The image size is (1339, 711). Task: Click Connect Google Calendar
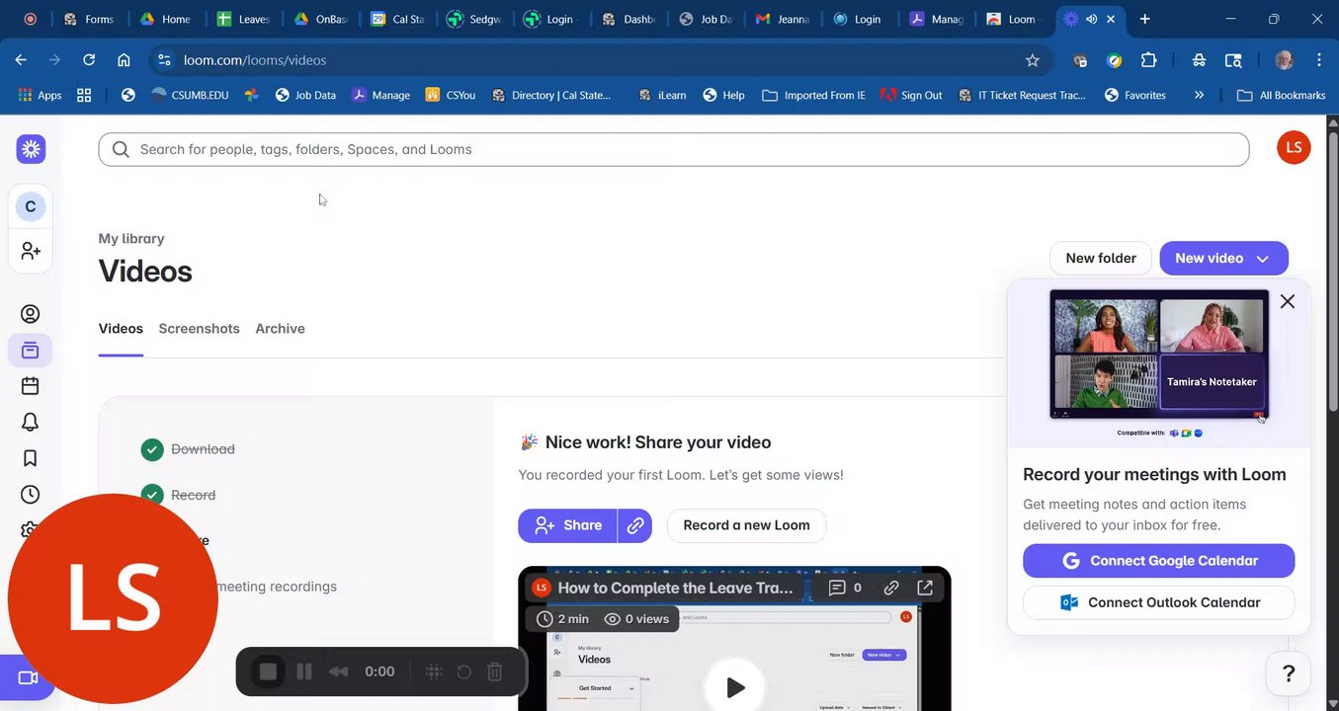click(1158, 561)
